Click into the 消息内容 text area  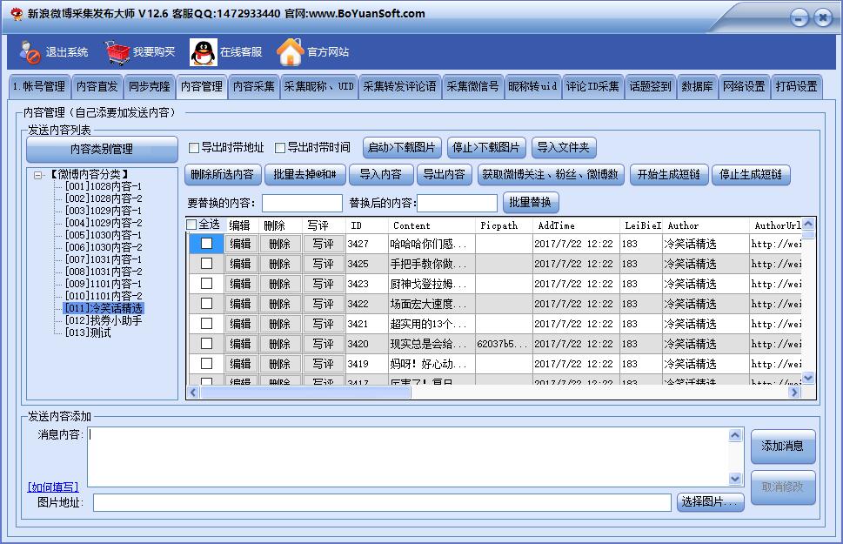pyautogui.click(x=409, y=457)
